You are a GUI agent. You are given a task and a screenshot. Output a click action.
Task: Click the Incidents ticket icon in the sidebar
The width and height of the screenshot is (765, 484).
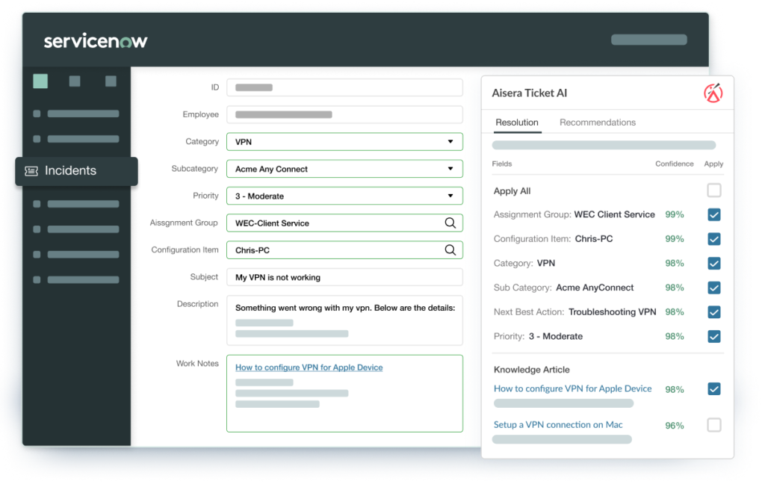tap(30, 171)
